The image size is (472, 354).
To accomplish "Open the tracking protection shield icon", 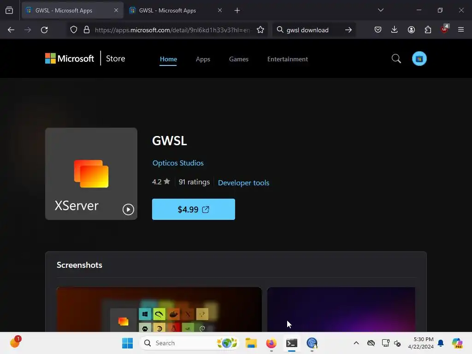I will [74, 30].
